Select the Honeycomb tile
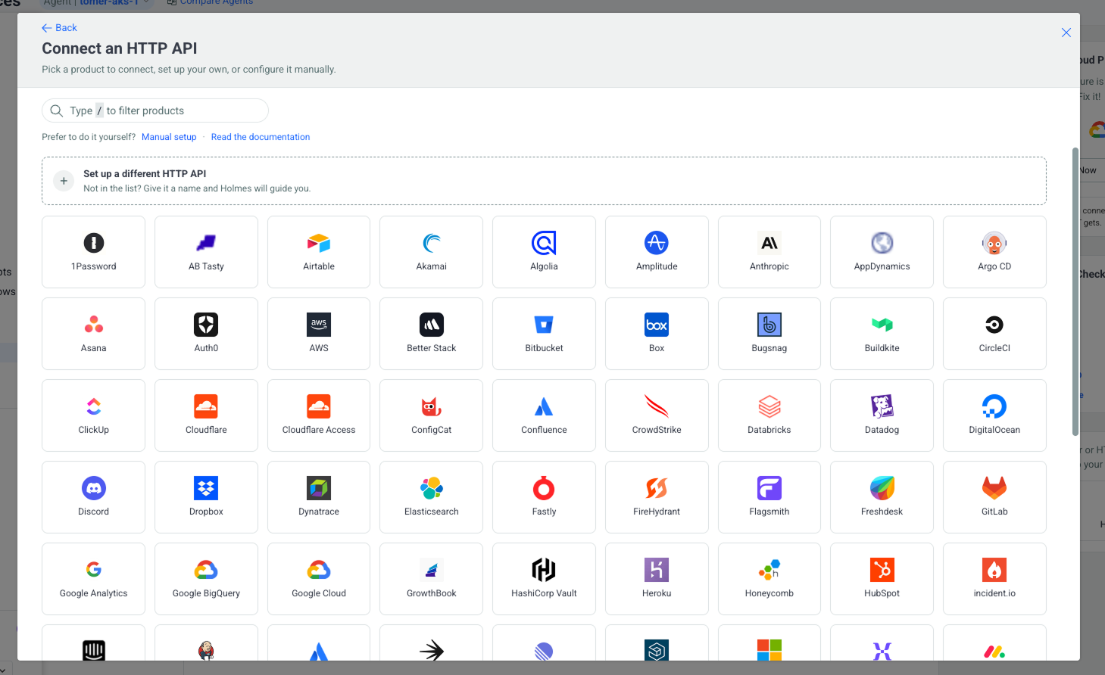This screenshot has width=1105, height=675. click(769, 579)
